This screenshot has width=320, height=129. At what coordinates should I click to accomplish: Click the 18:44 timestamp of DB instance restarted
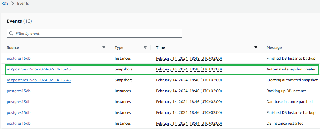pyautogui.click(x=189, y=123)
